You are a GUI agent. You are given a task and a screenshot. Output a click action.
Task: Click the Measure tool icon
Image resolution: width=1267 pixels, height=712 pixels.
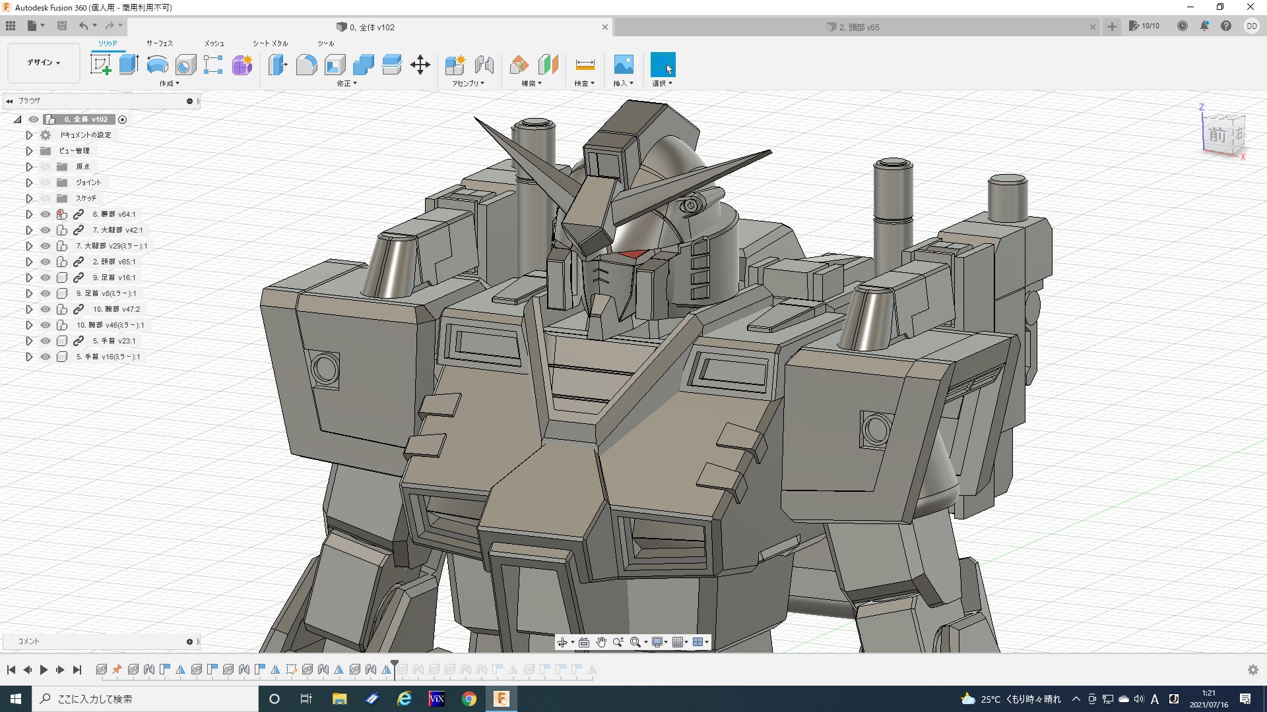pos(585,65)
